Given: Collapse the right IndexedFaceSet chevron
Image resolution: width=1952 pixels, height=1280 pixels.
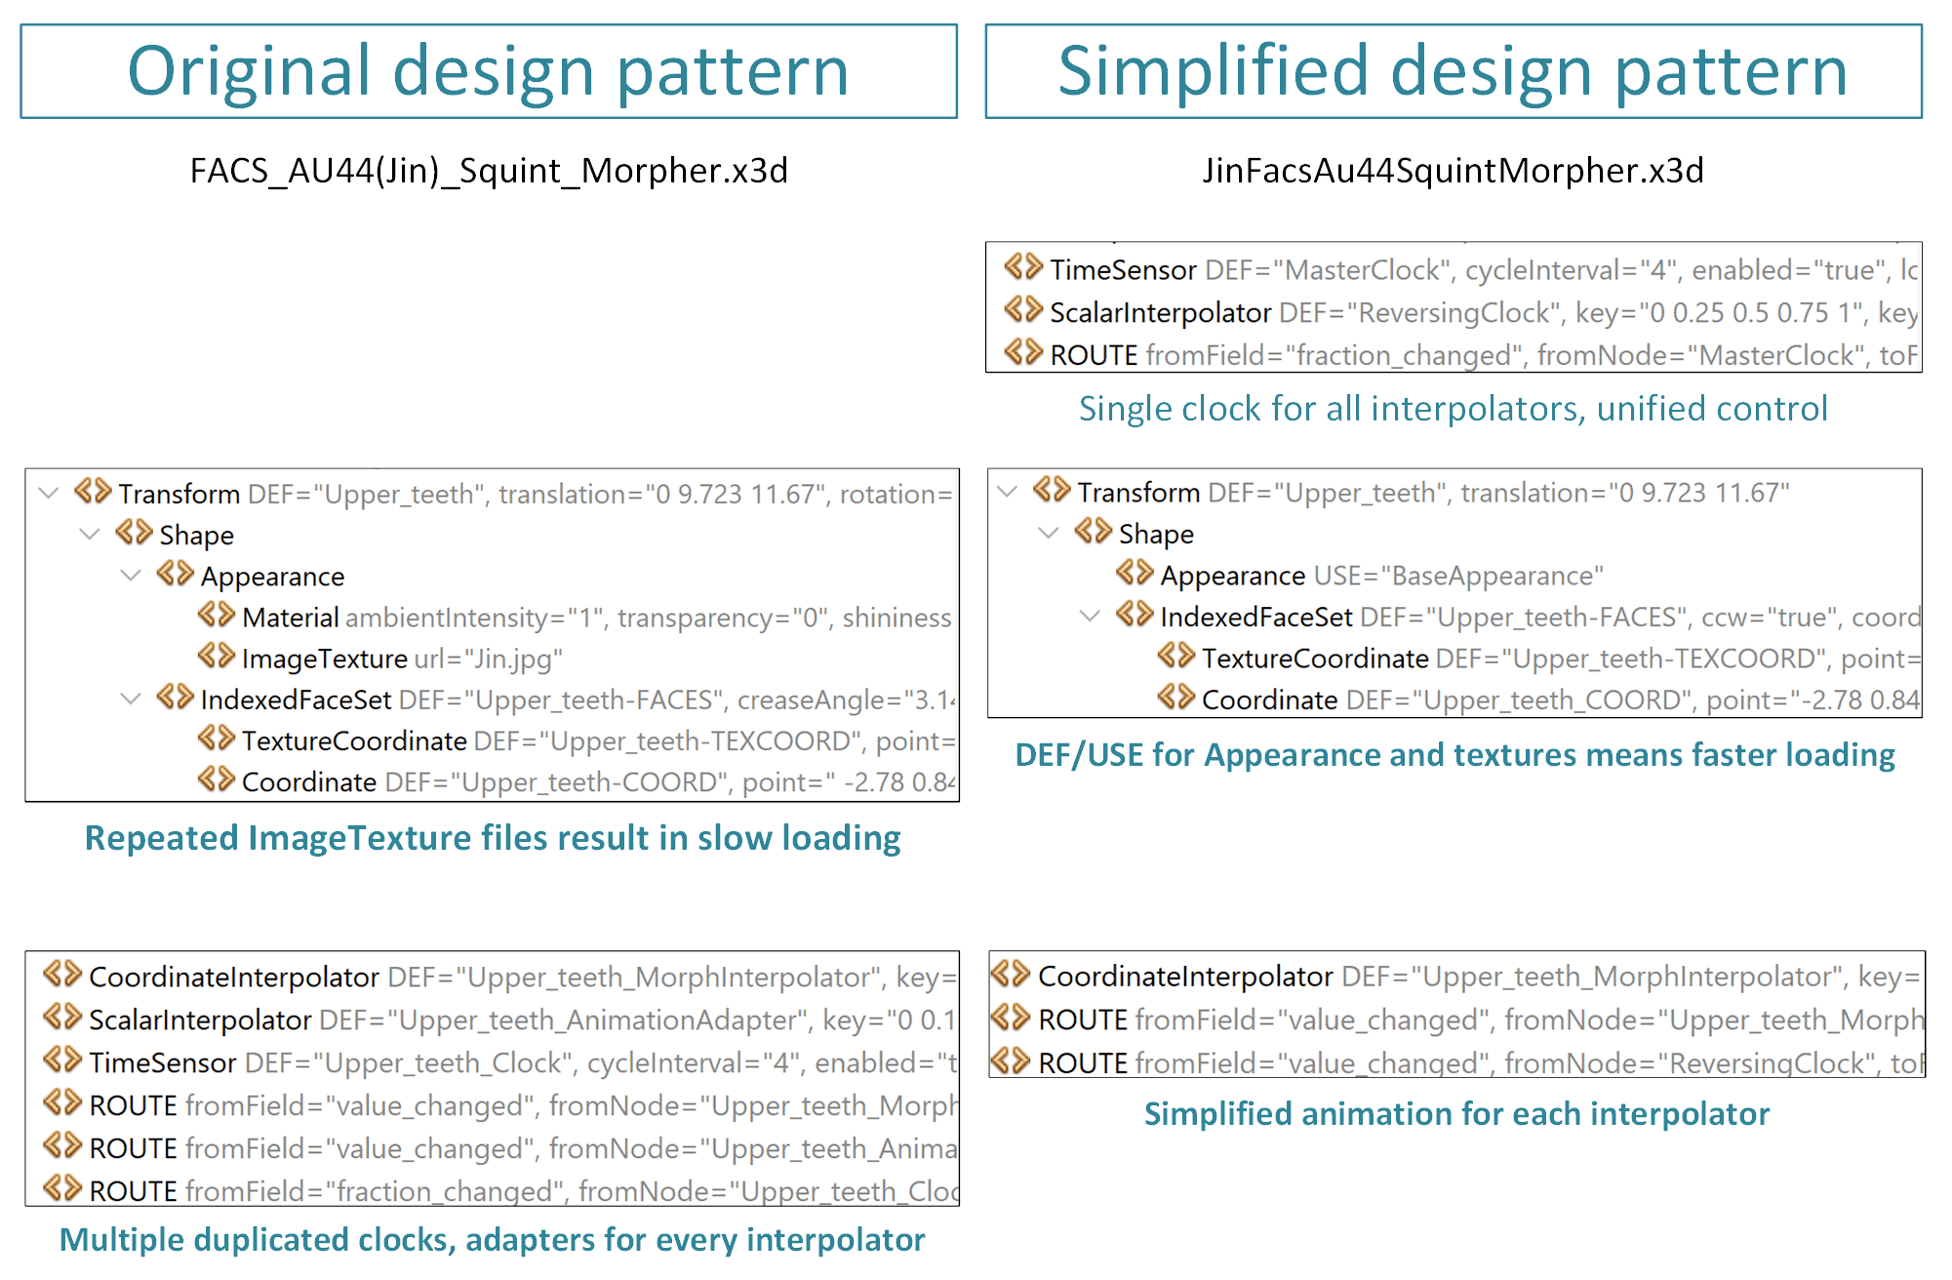Looking at the screenshot, I should pyautogui.click(x=1091, y=615).
